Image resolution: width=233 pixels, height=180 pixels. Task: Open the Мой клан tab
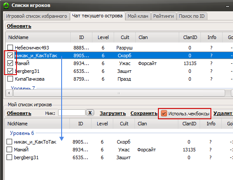click(138, 16)
